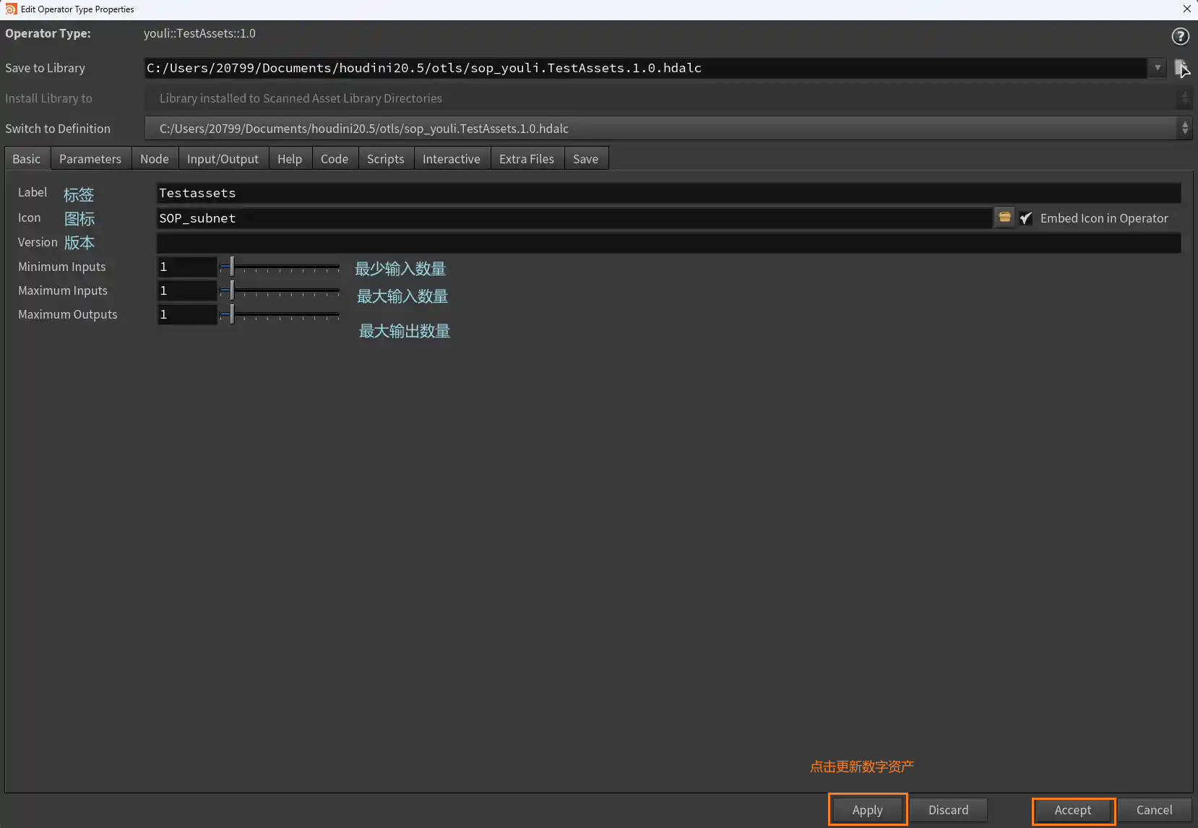The height and width of the screenshot is (828, 1198).
Task: Click the Discard button
Action: click(948, 810)
